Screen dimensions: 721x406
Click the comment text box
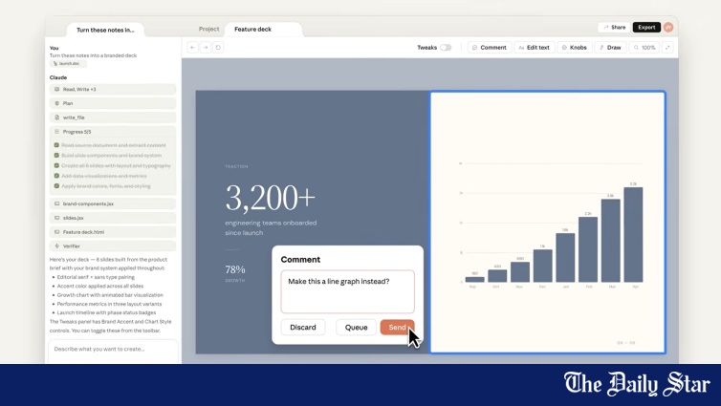(348, 291)
